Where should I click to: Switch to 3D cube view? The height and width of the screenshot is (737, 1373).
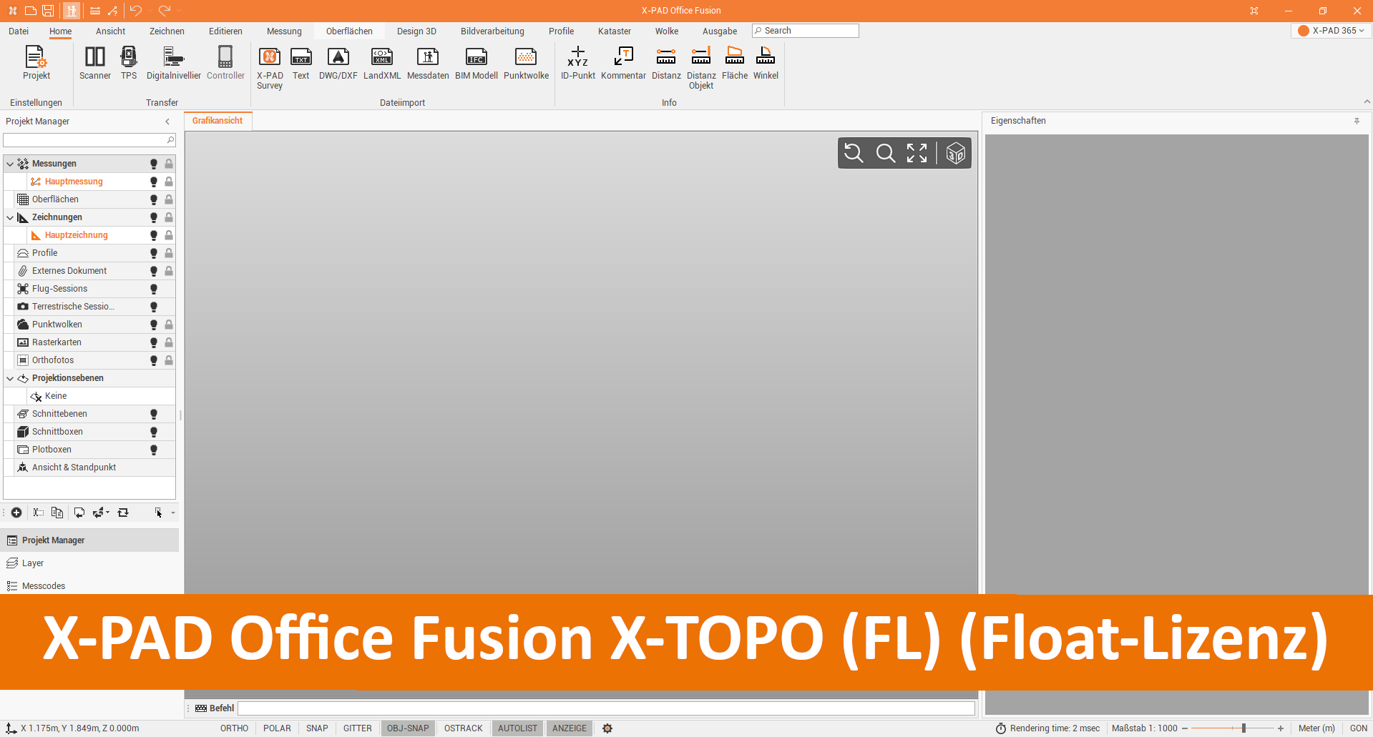pyautogui.click(x=956, y=153)
